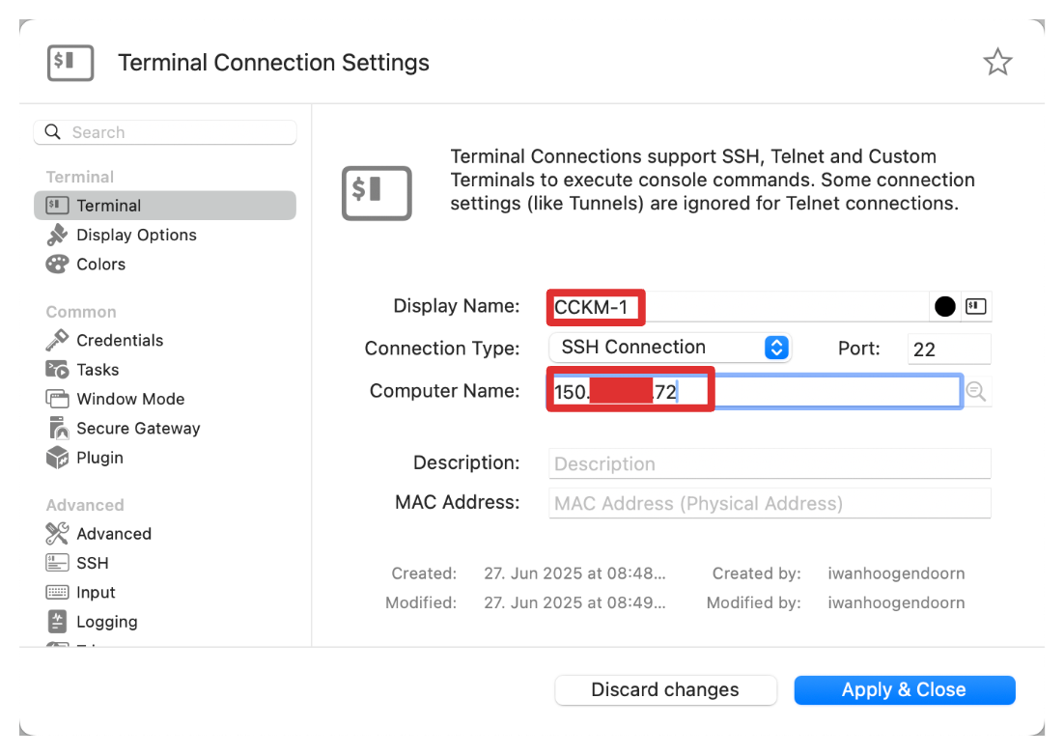This screenshot has width=1064, height=755.
Task: Select SSH under Advanced section
Action: [x=92, y=563]
